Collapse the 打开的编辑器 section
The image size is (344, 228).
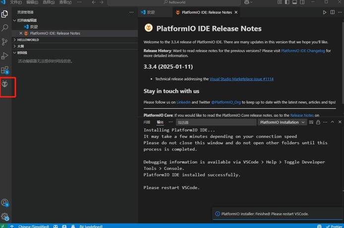point(27,20)
